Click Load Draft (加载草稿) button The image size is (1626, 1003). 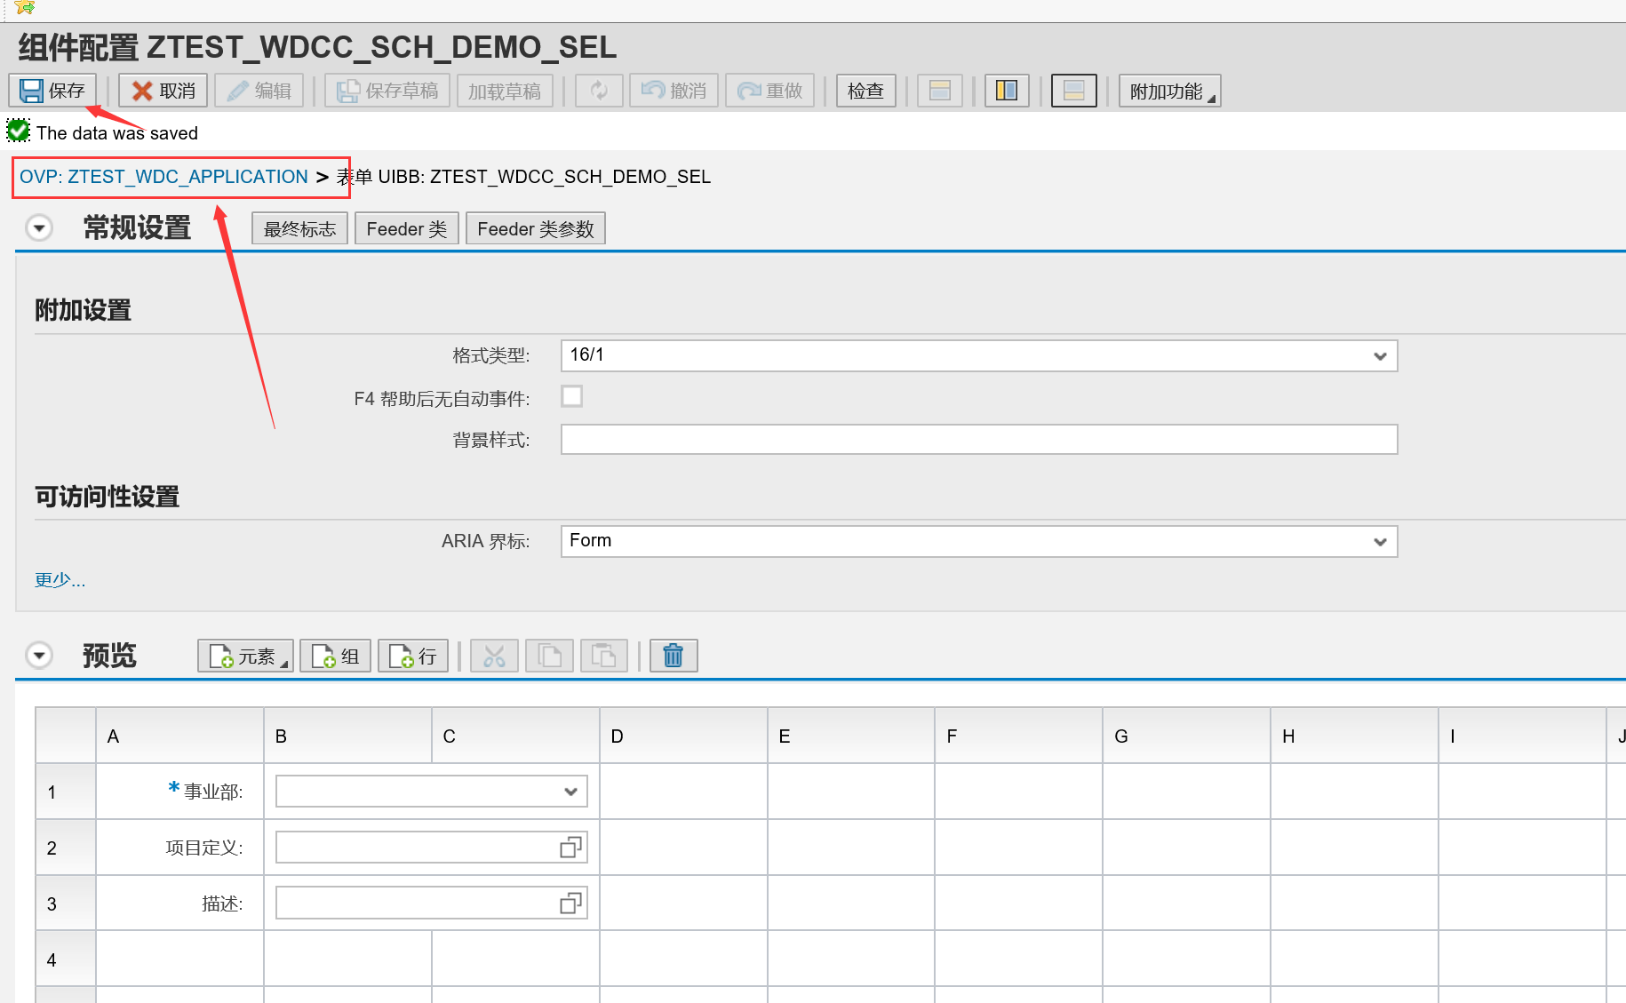tap(505, 91)
